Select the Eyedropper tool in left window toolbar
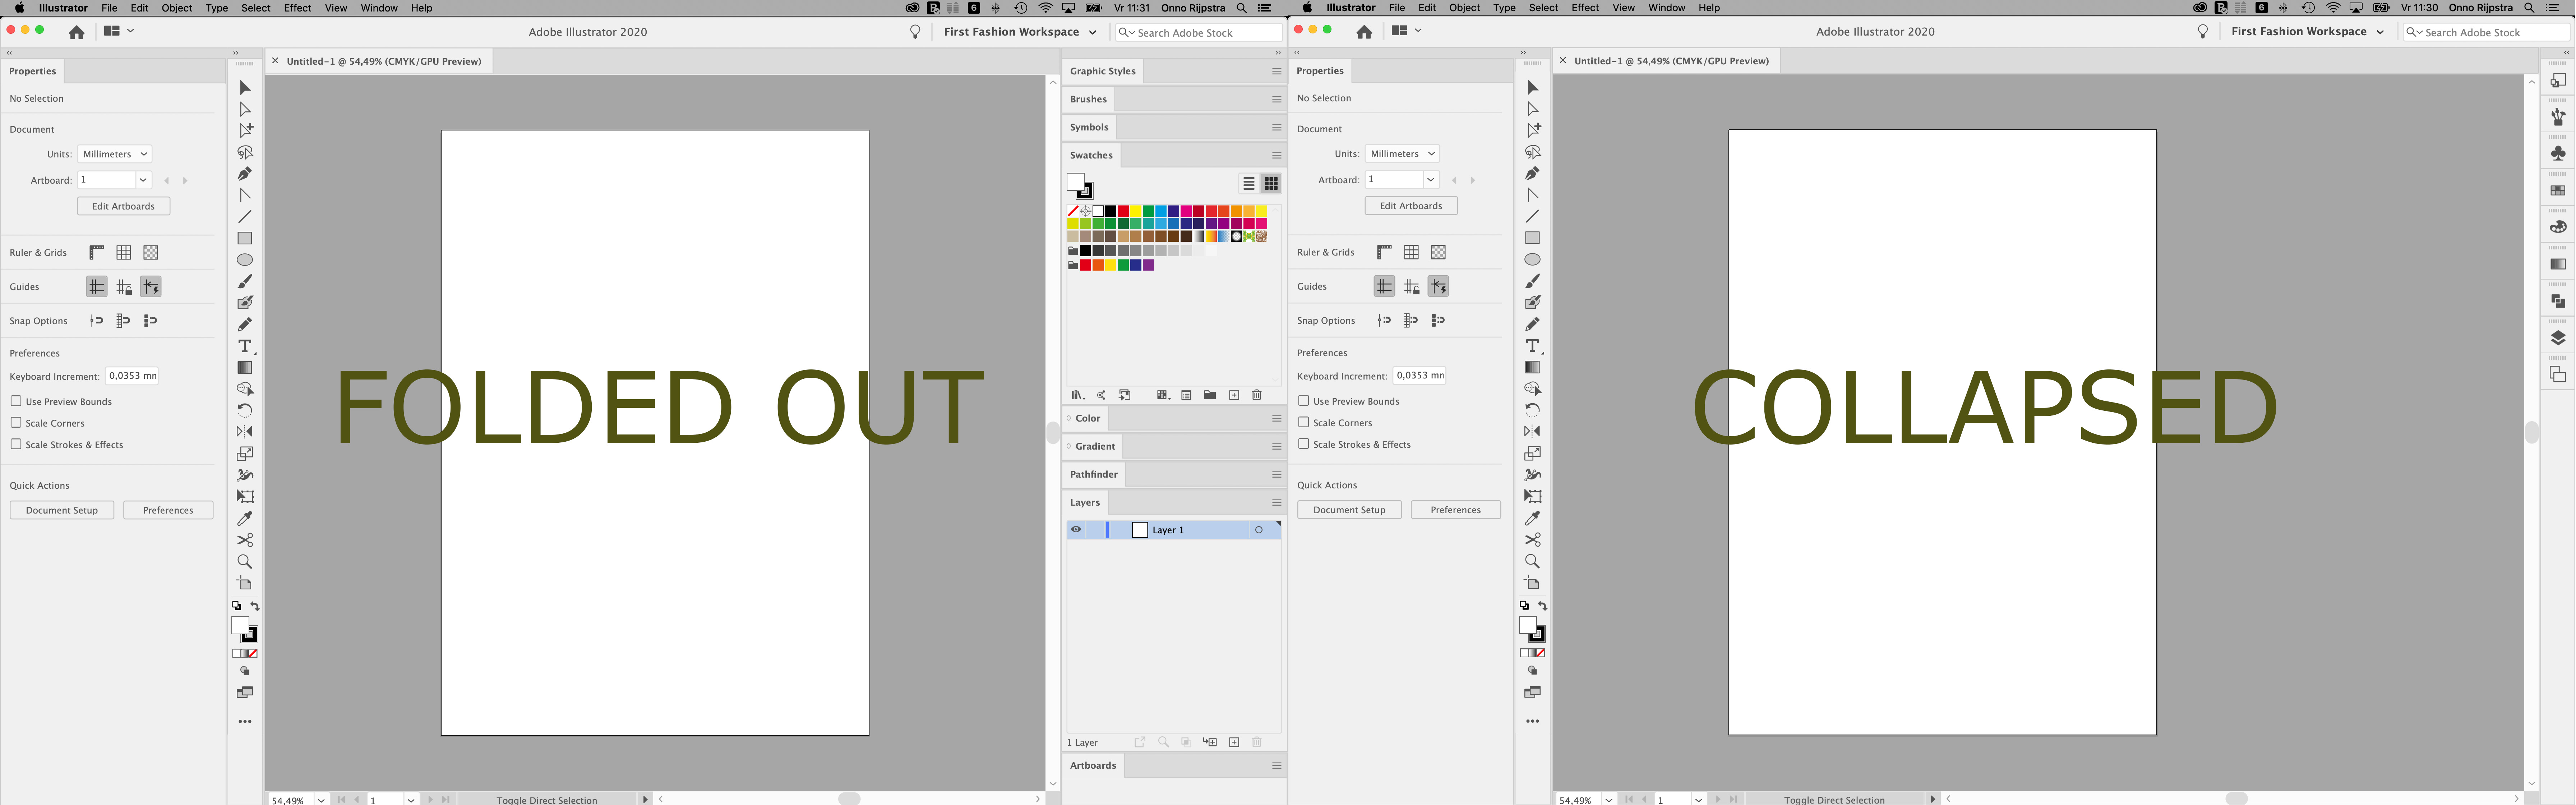Screen dimensions: 2576x805 point(245,518)
